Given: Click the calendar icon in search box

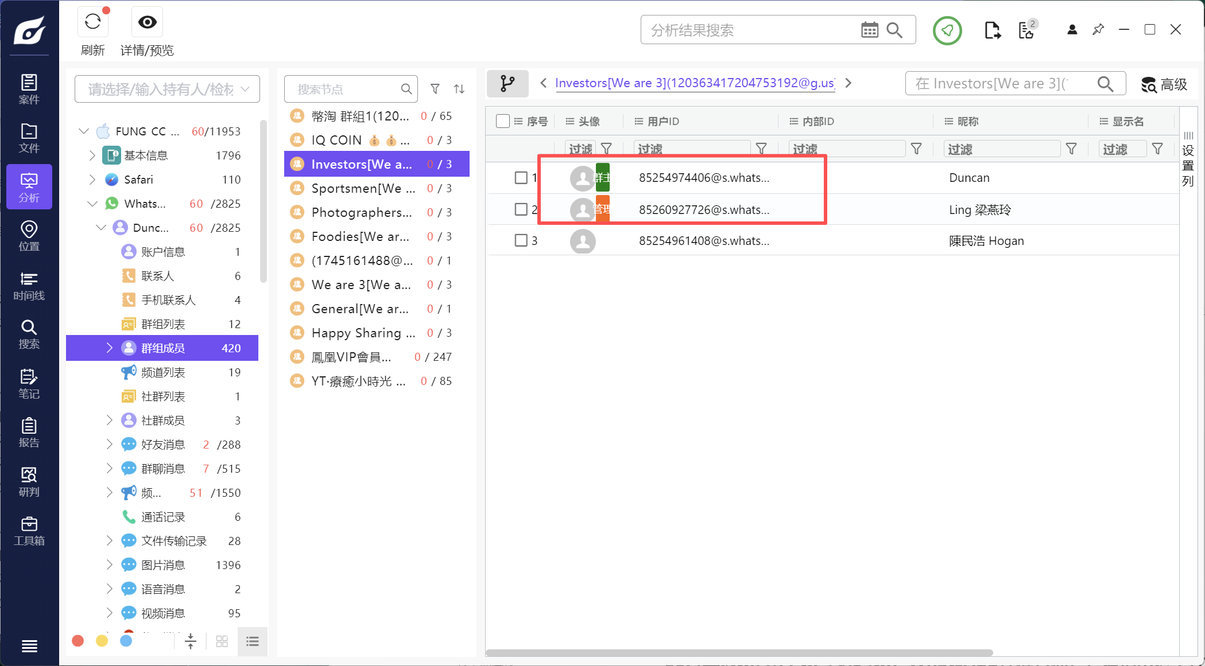Looking at the screenshot, I should 869,30.
